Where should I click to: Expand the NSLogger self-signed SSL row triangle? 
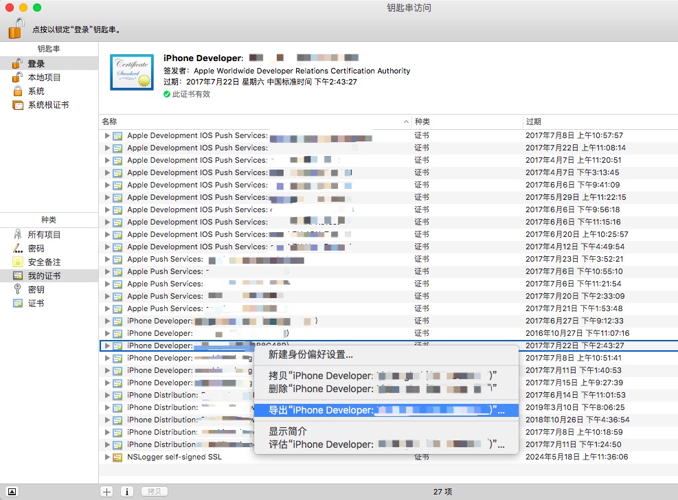click(106, 457)
